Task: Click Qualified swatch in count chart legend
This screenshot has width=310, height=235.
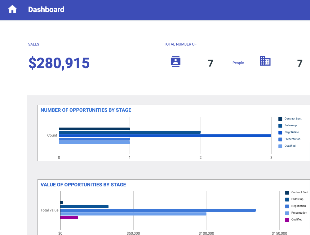Action: (280, 146)
